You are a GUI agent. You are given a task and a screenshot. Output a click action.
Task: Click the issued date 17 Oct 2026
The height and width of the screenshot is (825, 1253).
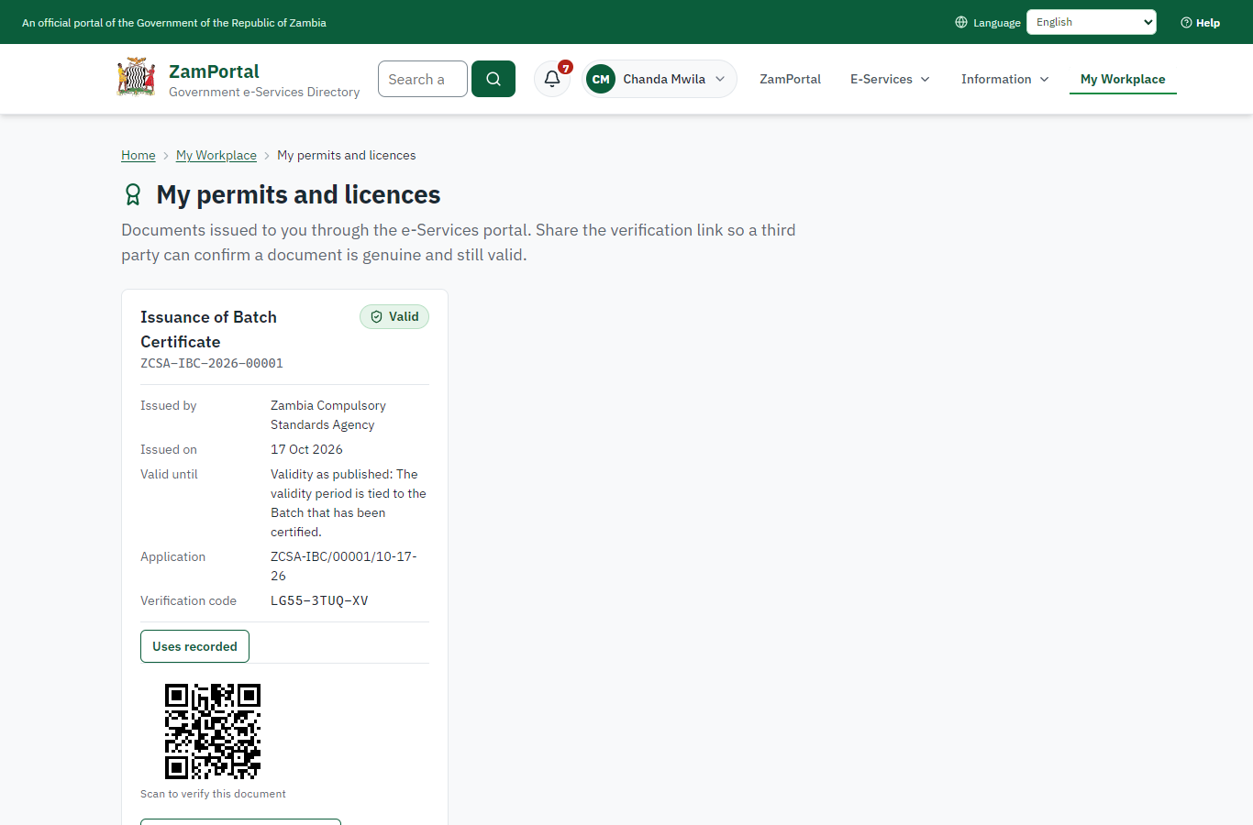tap(306, 449)
